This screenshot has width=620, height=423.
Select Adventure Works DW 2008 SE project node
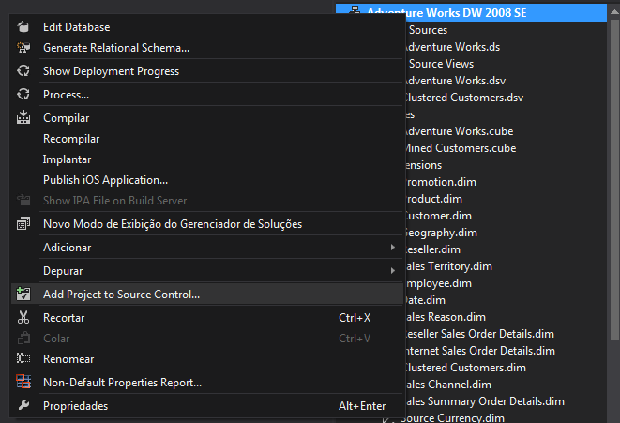pos(471,12)
